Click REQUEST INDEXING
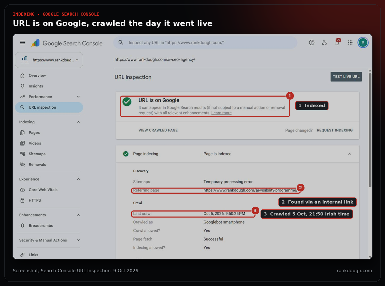The height and width of the screenshot is (286, 385). pos(335,130)
